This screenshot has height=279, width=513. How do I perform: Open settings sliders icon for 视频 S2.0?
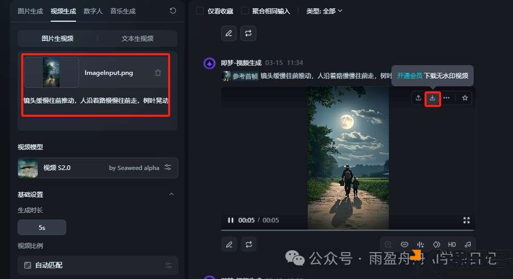pyautogui.click(x=168, y=167)
